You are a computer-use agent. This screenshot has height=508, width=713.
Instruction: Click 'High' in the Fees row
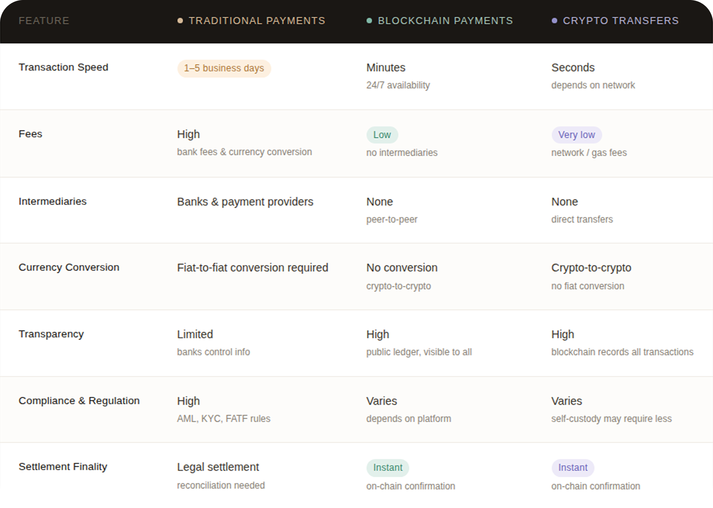(x=188, y=134)
